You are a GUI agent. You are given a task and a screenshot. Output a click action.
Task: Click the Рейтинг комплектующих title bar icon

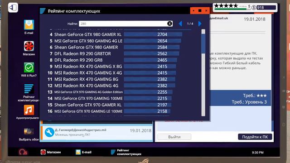[43, 11]
